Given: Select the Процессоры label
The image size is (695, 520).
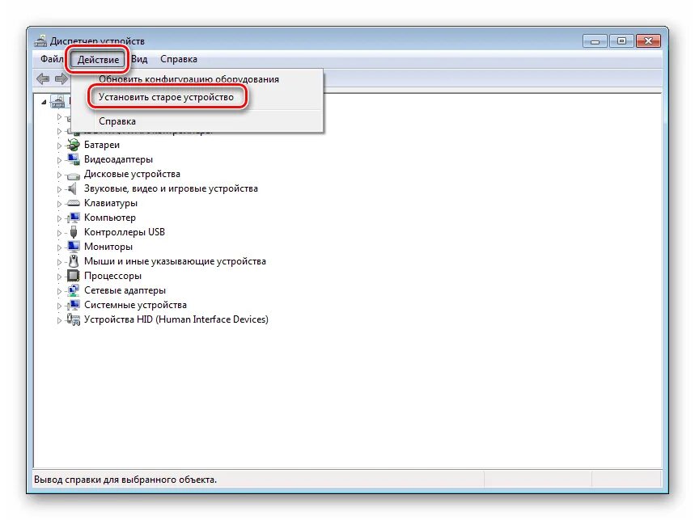Looking at the screenshot, I should [112, 276].
